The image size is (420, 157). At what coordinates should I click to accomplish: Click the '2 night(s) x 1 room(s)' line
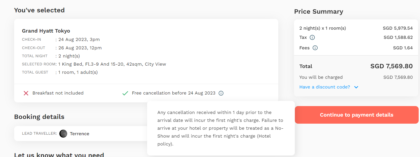[x=323, y=28]
